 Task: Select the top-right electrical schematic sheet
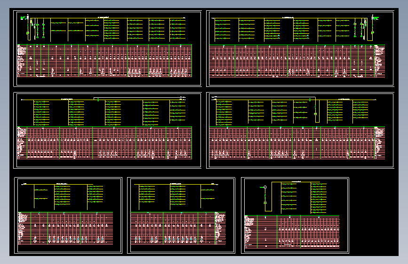click(300, 48)
